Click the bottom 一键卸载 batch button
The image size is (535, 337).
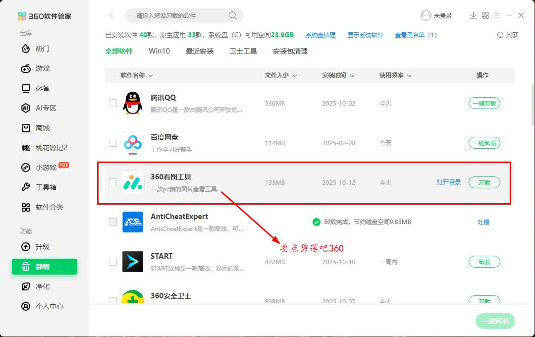[x=495, y=321]
